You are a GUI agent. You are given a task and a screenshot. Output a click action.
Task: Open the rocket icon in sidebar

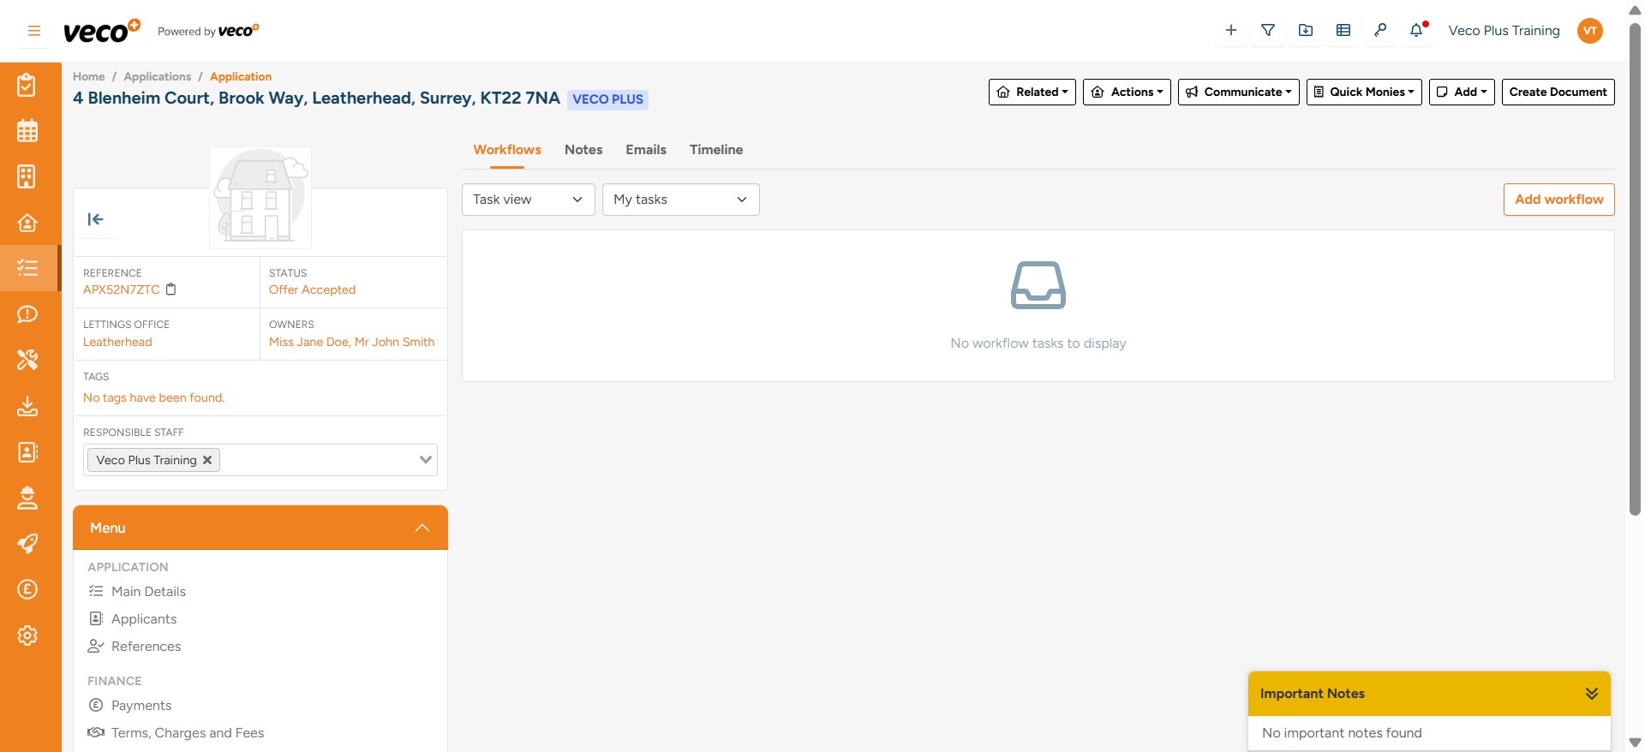[x=27, y=544]
